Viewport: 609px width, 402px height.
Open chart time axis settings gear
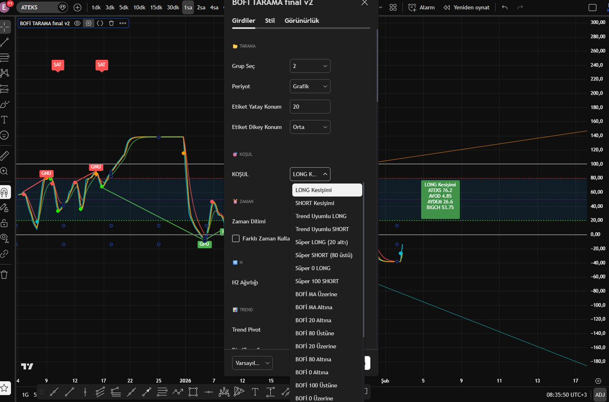pos(598,381)
